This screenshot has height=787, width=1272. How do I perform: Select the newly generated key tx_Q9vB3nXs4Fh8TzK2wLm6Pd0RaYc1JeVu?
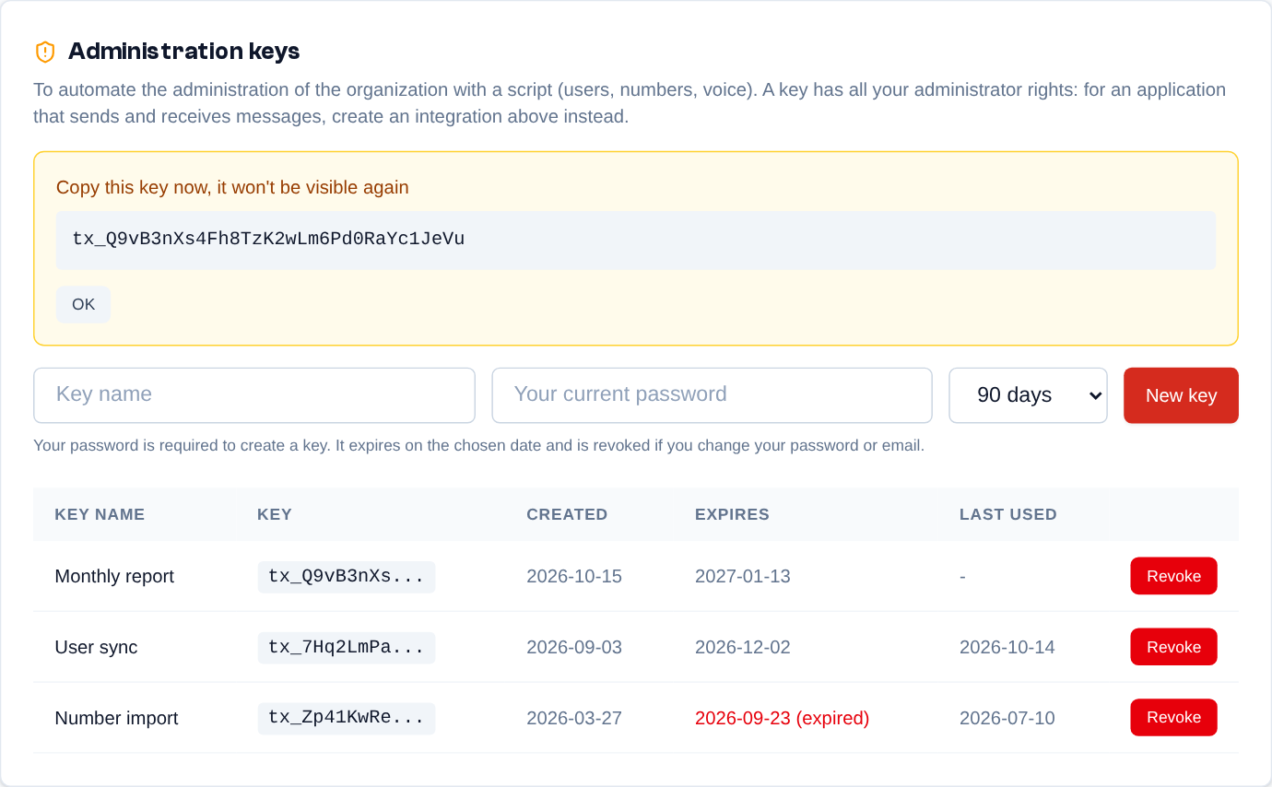268,240
